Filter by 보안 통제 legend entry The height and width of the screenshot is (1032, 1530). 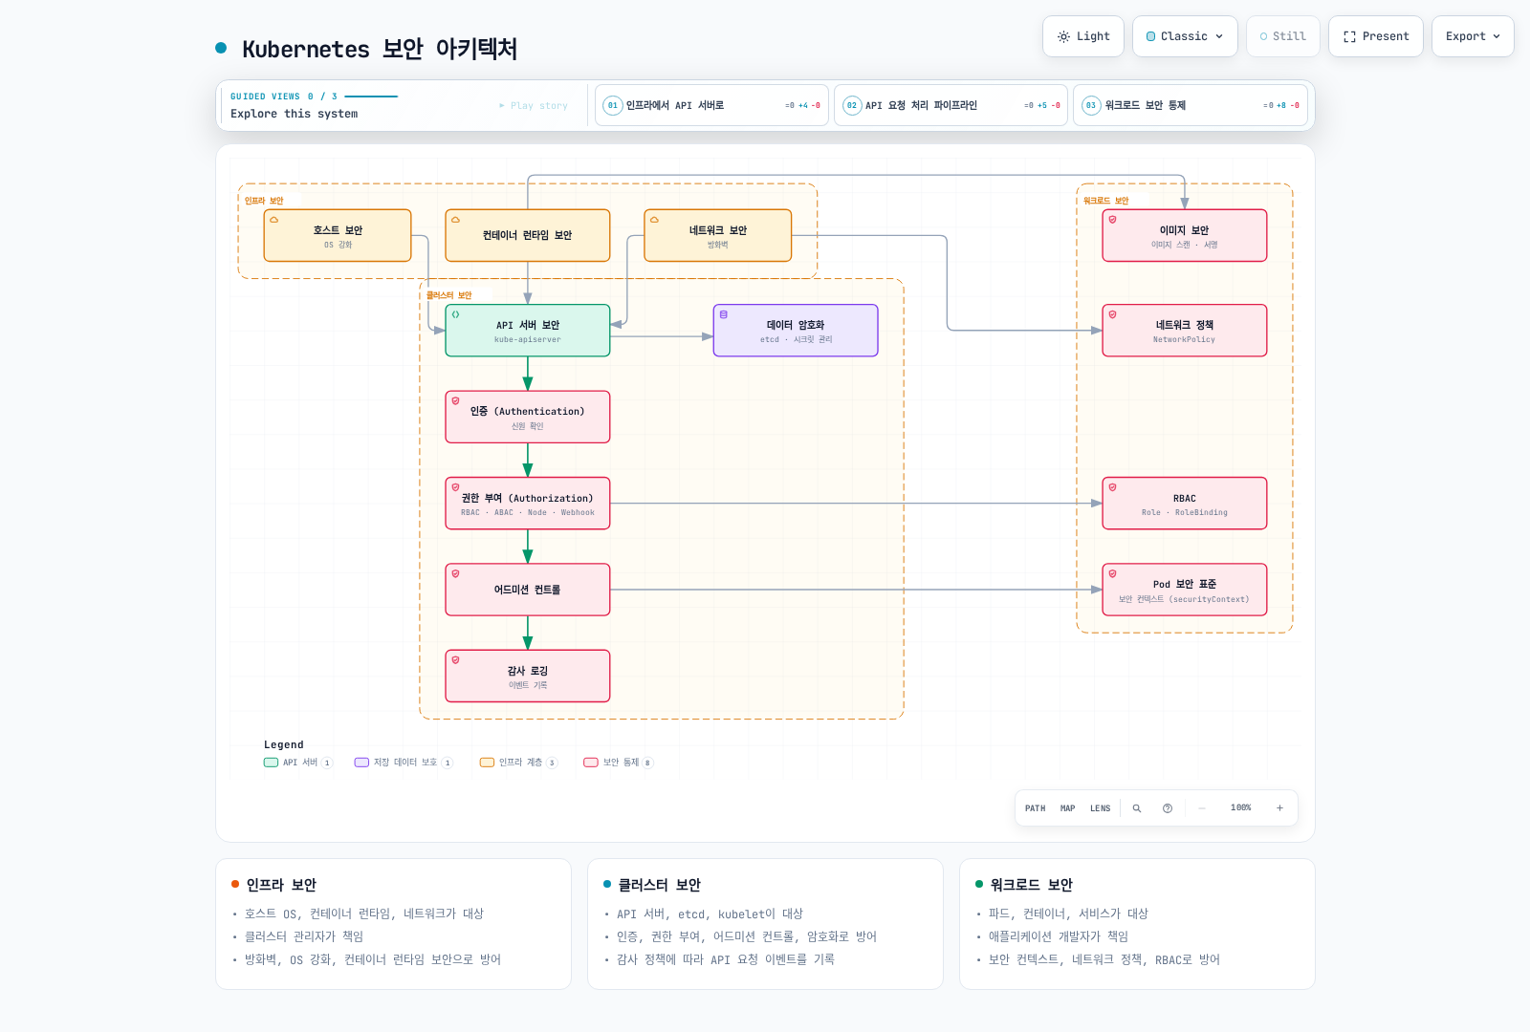pyautogui.click(x=619, y=763)
